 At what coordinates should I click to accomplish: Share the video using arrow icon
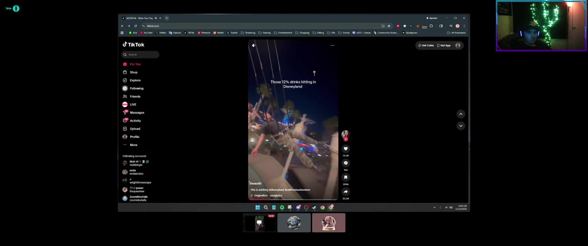(x=346, y=192)
